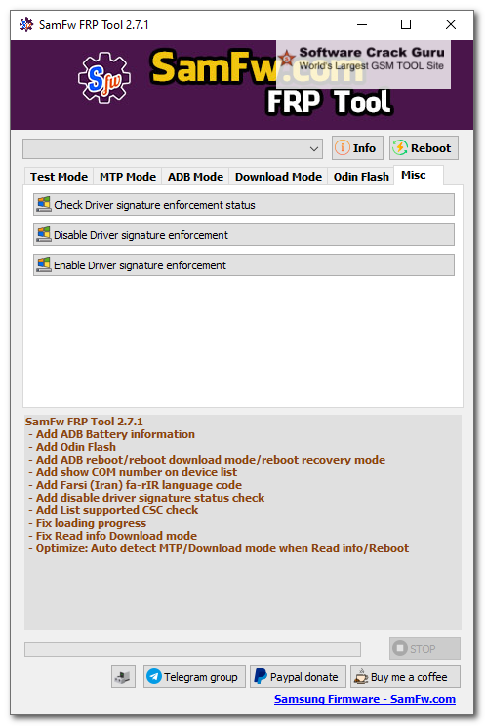Open the device selection dropdown
Screen dimensions: 485x726
tap(173, 148)
